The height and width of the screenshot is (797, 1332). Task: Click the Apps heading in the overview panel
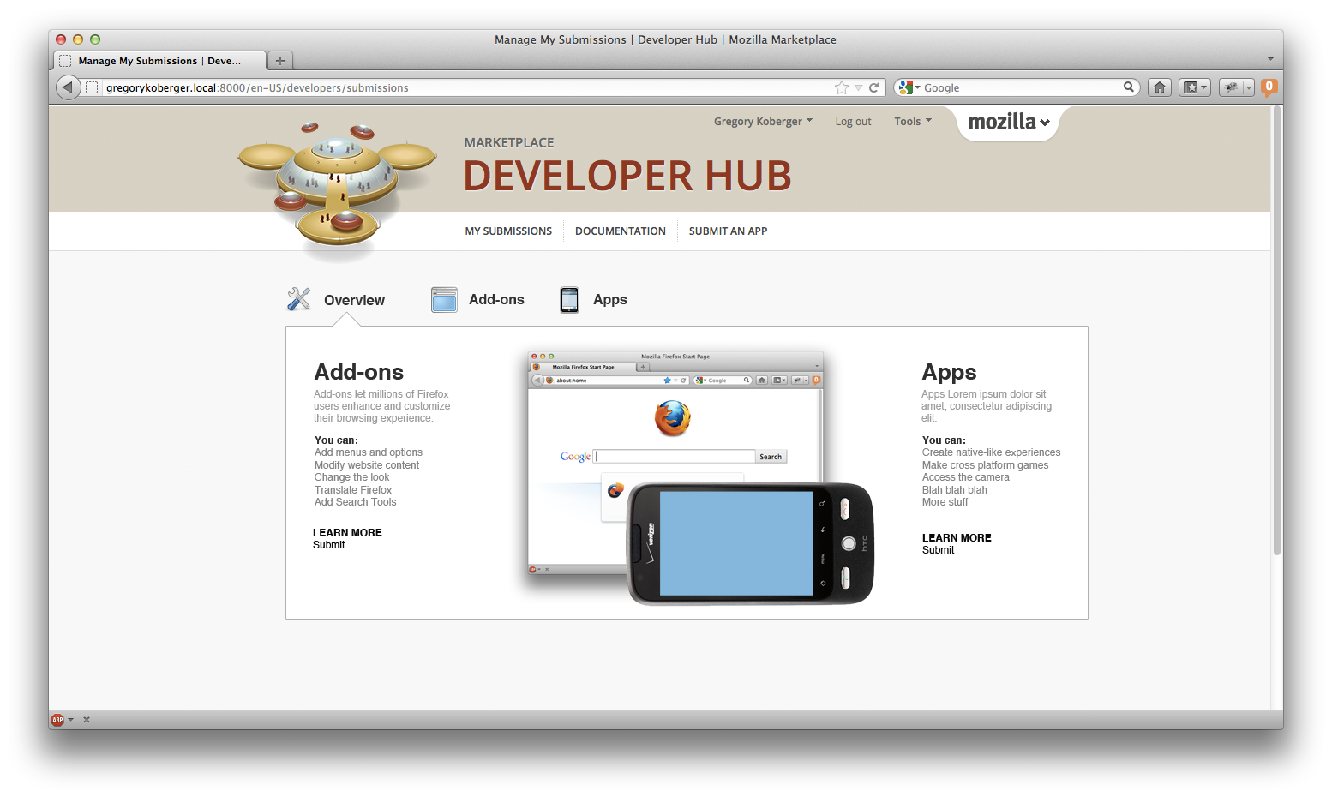pyautogui.click(x=949, y=372)
